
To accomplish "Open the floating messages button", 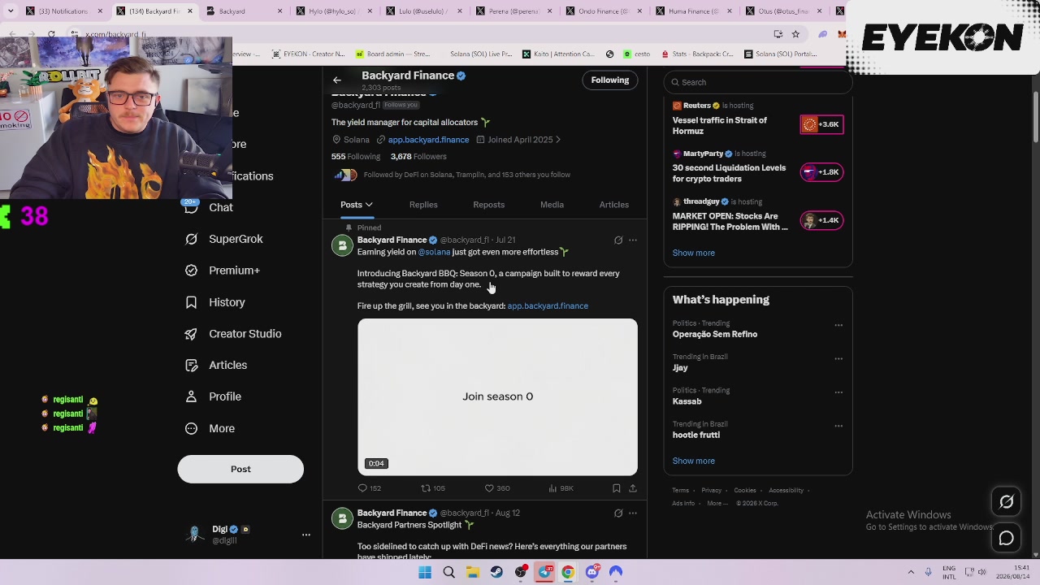I will pyautogui.click(x=1006, y=539).
